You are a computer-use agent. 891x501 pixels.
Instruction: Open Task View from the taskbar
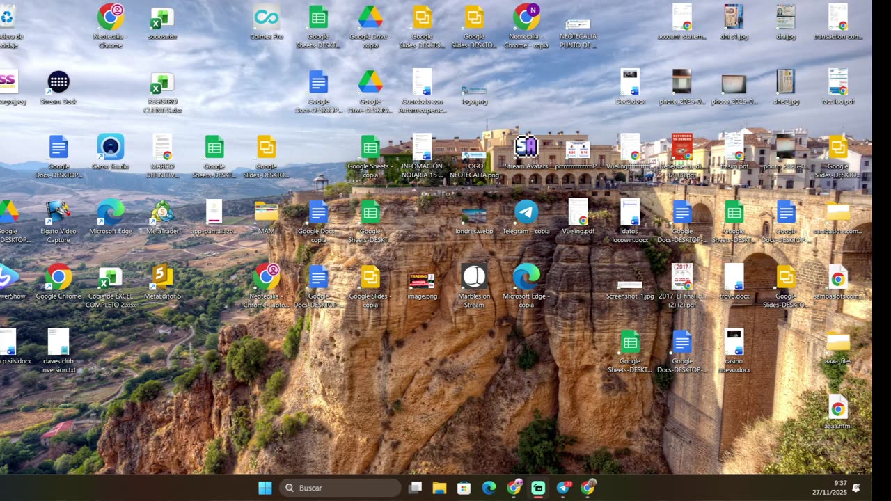(x=415, y=488)
